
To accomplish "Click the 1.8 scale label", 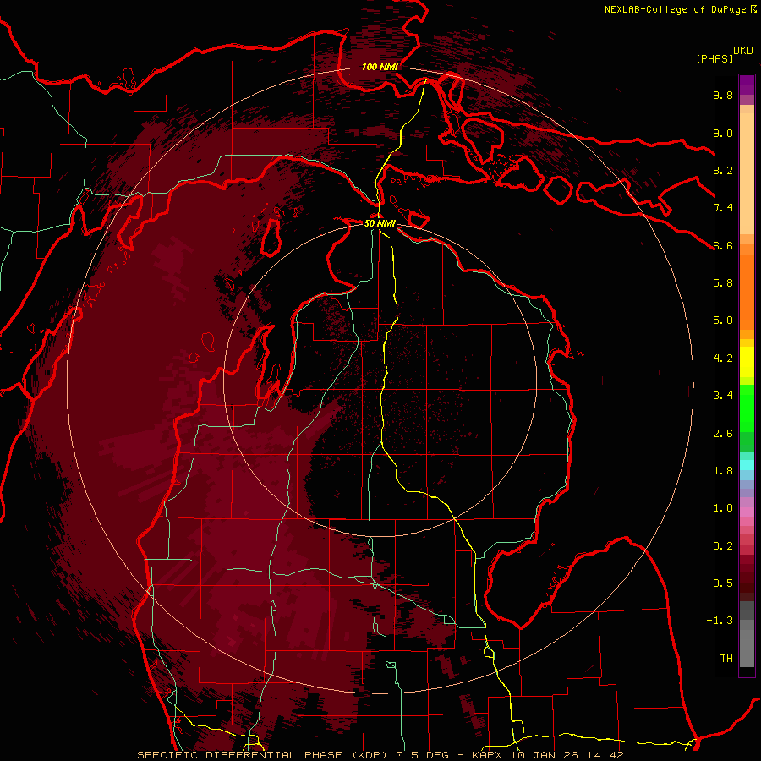I will click(x=723, y=471).
